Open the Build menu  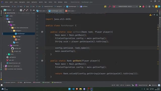pos(41,2)
